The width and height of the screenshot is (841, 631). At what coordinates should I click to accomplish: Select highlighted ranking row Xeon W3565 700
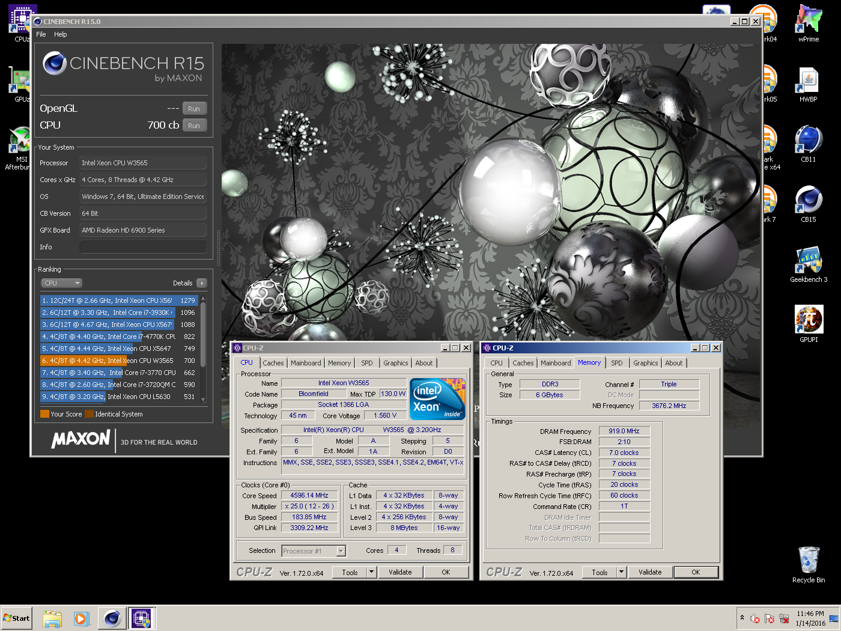point(119,361)
